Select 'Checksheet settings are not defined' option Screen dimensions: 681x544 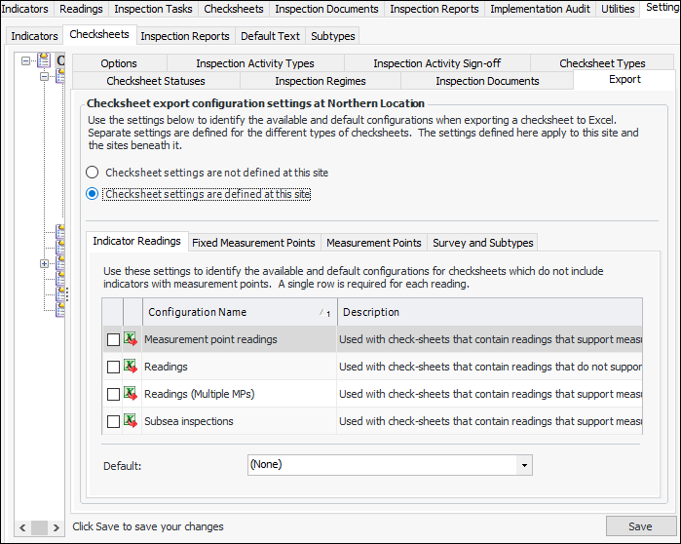pyautogui.click(x=93, y=173)
